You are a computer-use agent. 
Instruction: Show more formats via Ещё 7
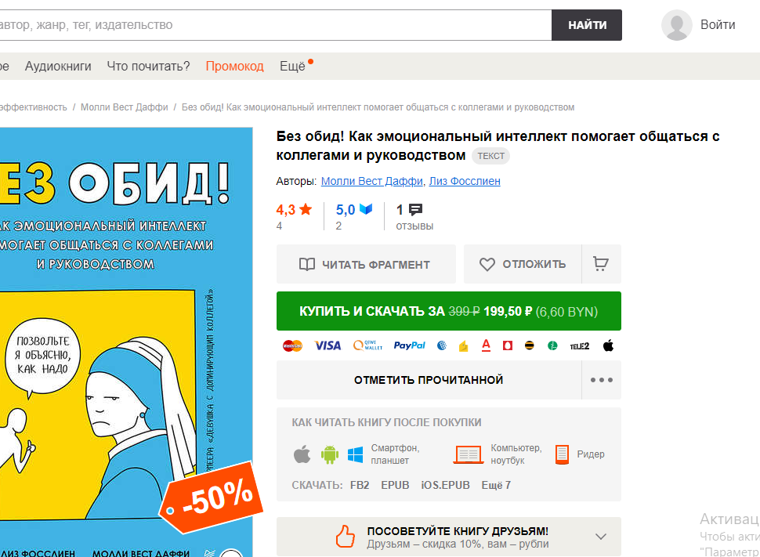tap(496, 485)
